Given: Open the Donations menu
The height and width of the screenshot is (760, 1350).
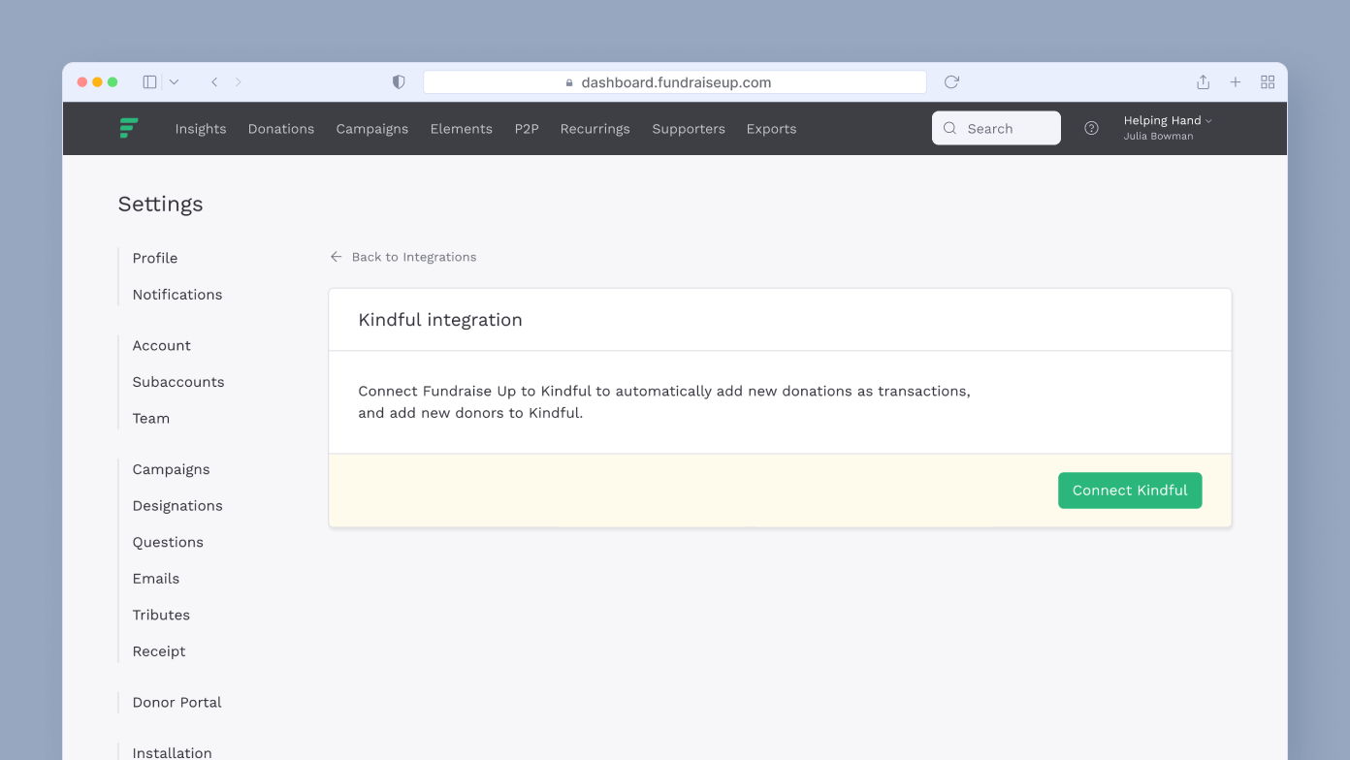Looking at the screenshot, I should click(281, 129).
